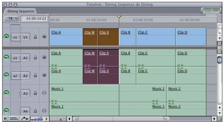Image resolution: width=223 pixels, height=122 pixels.
Task: Open the TR pop-up menu
Action: pyautogui.click(x=11, y=18)
